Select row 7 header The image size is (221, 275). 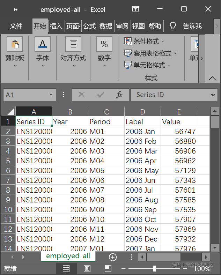tap(8, 180)
